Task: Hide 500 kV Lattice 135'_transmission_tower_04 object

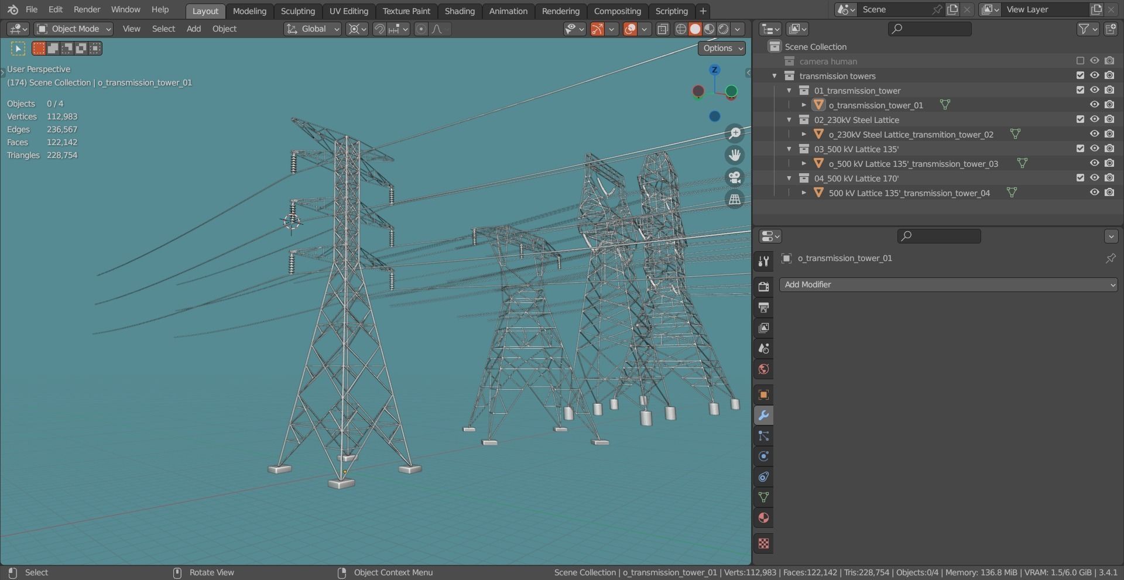Action: pyautogui.click(x=1094, y=193)
